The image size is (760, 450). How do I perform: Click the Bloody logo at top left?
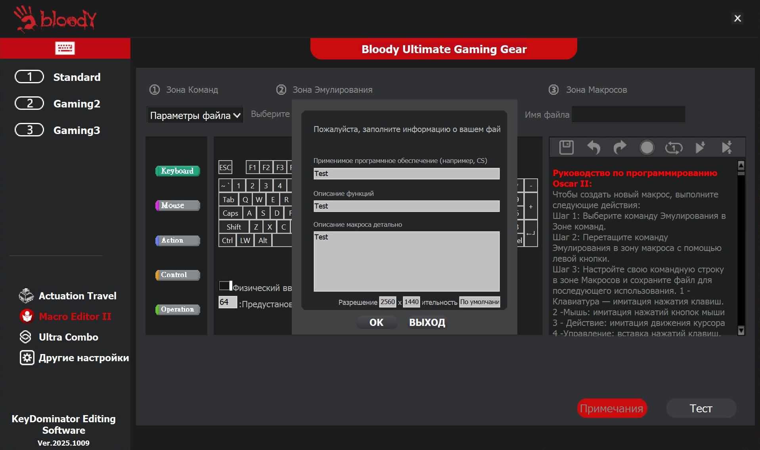coord(55,19)
